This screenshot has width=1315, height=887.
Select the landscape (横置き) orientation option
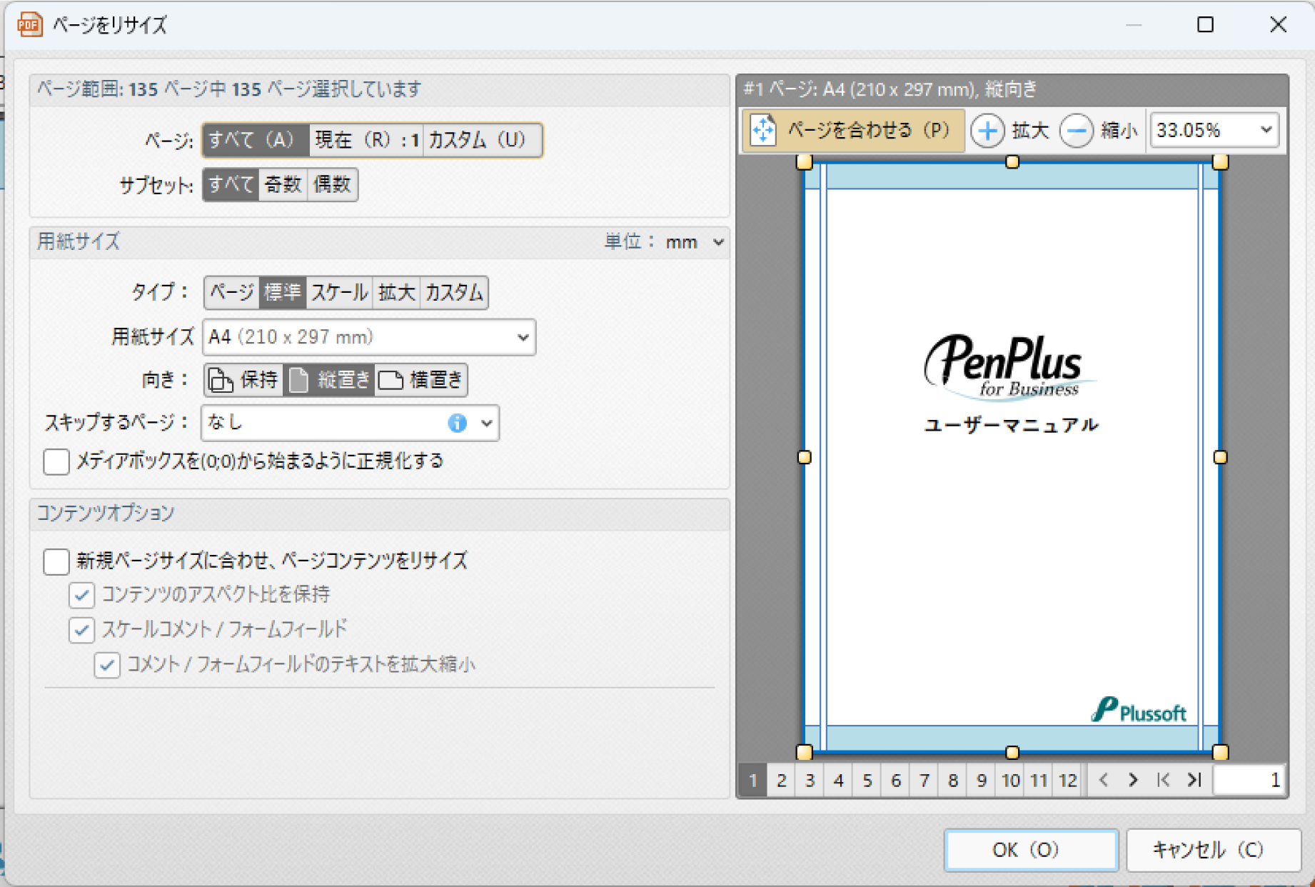pyautogui.click(x=420, y=380)
